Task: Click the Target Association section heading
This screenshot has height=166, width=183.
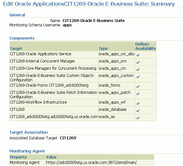Action: pos(28,132)
